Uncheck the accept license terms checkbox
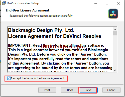 9,78
